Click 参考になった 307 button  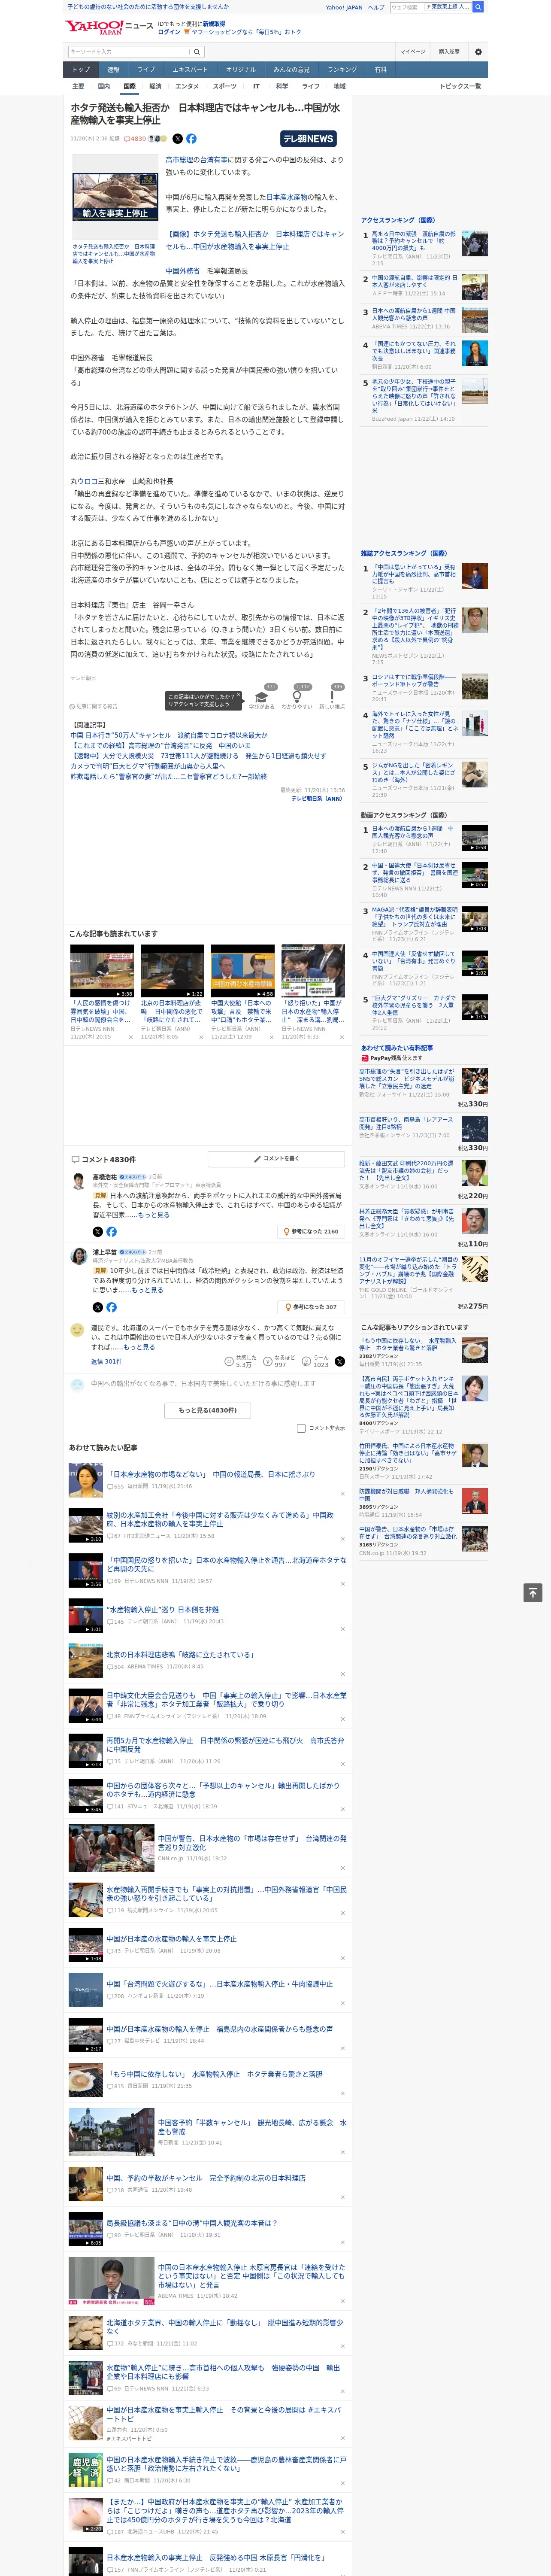tap(311, 1307)
